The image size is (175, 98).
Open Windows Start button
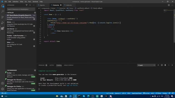click(x=2, y=96)
